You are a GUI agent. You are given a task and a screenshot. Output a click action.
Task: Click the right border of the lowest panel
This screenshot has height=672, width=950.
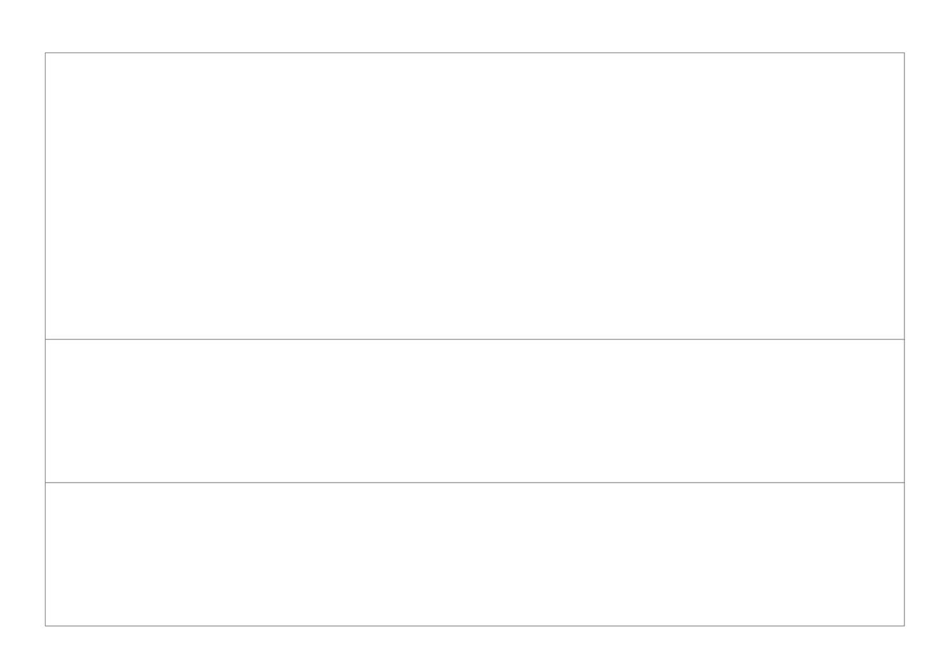pos(904,554)
